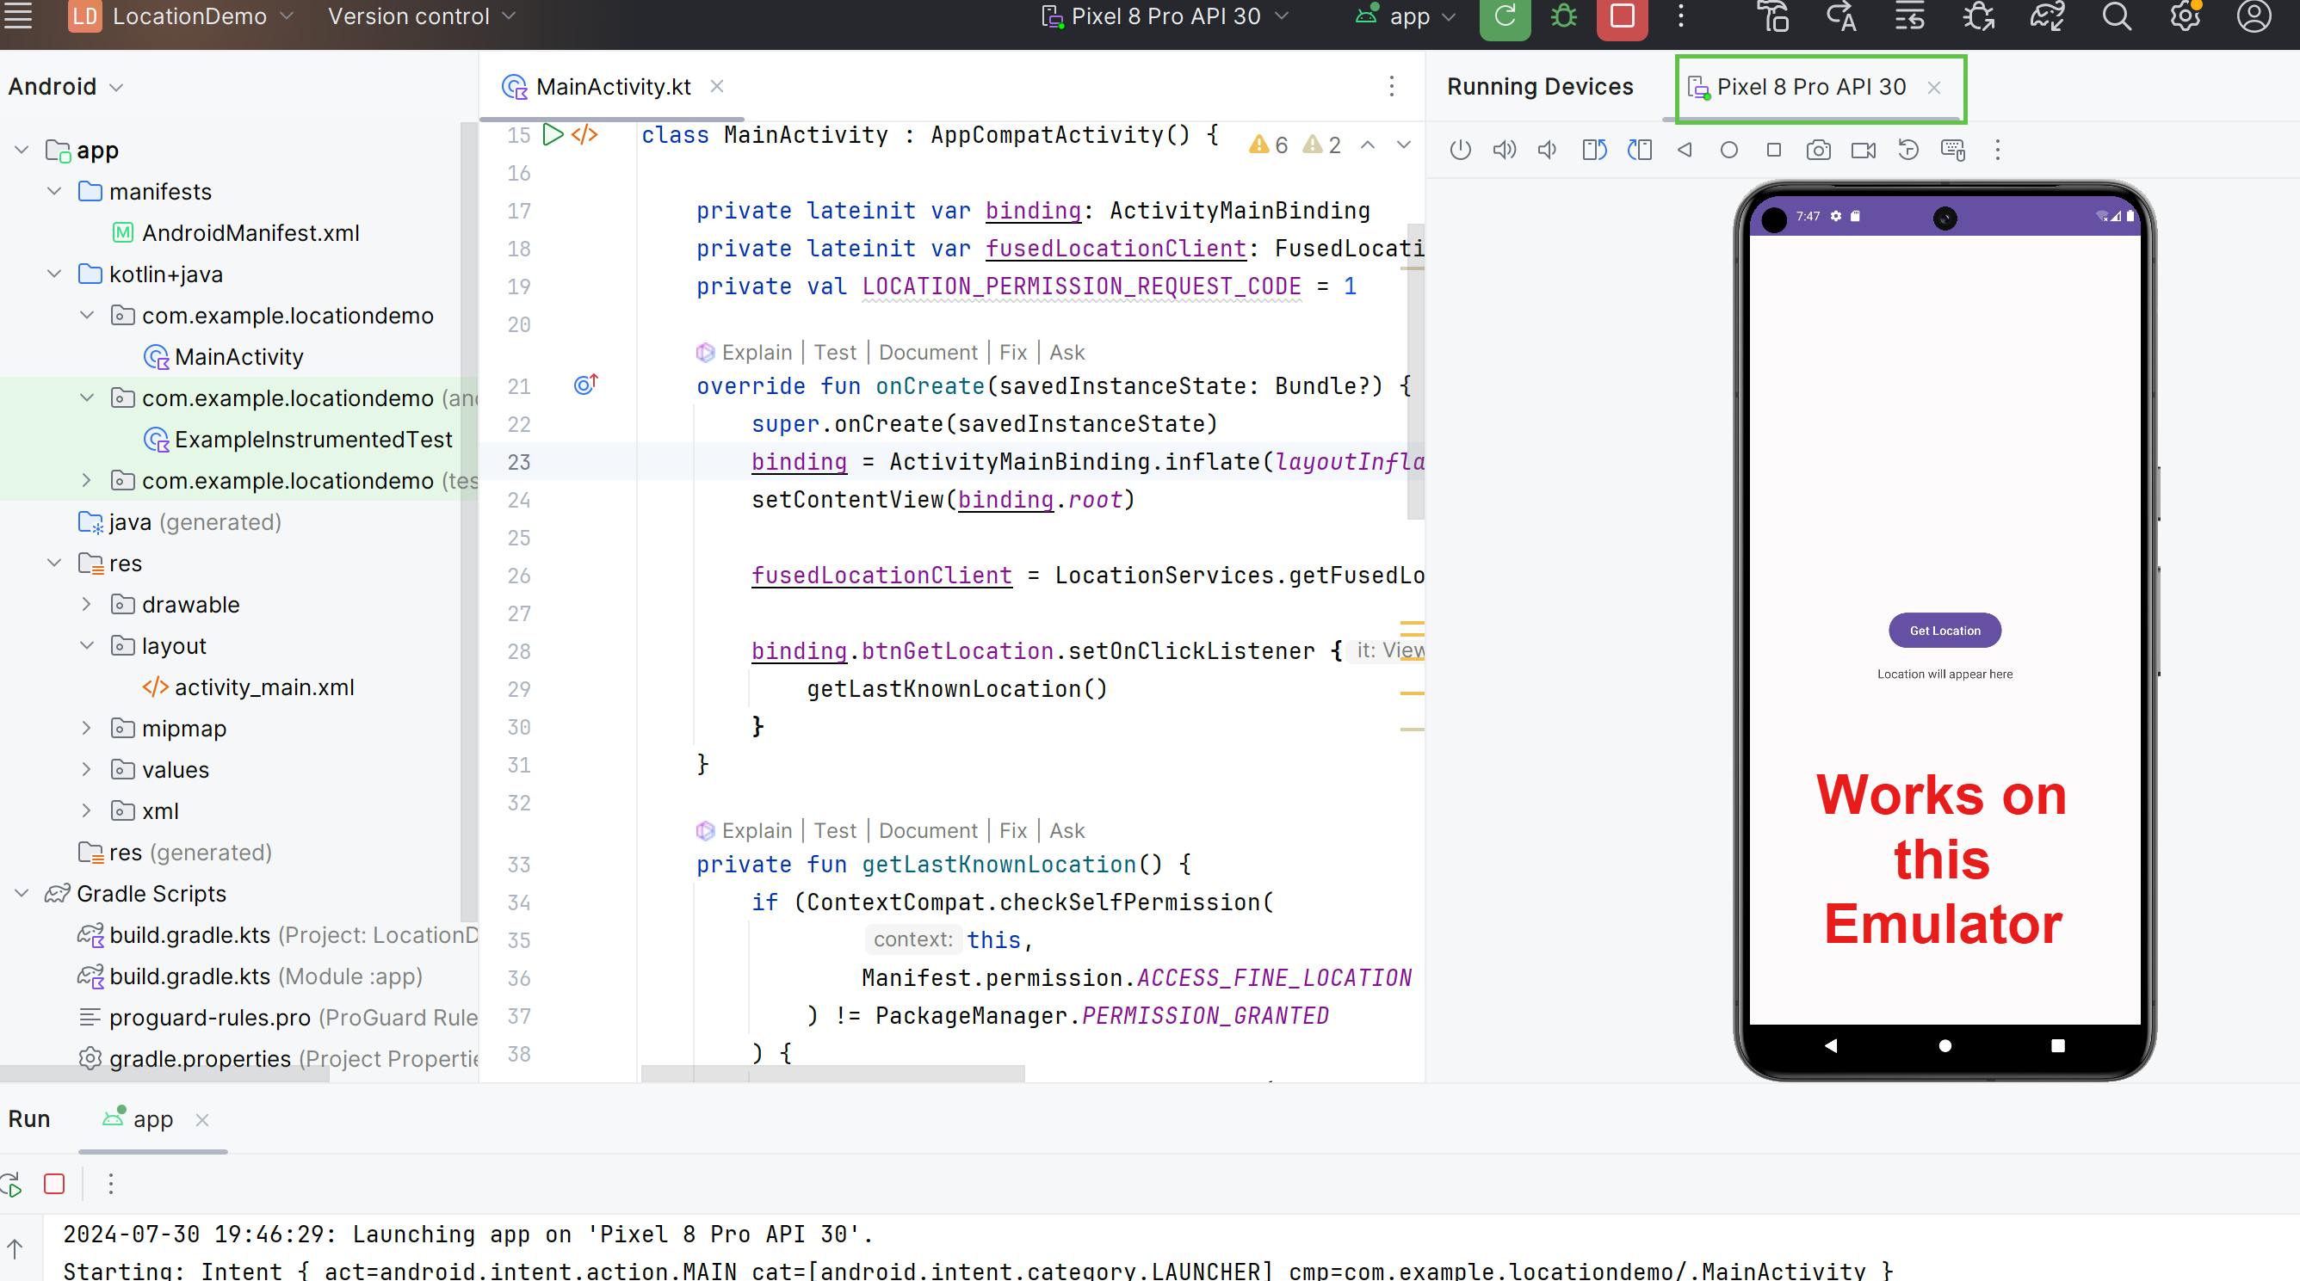Viewport: 2300px width, 1281px height.
Task: Expand the mipmap folder
Action: click(x=87, y=728)
